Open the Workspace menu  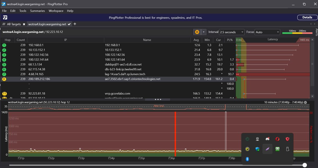(56, 11)
